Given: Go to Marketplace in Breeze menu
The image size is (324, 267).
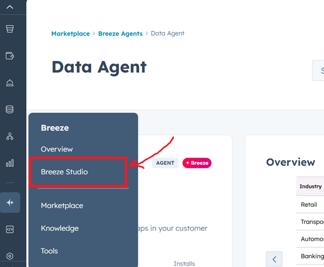Looking at the screenshot, I should (x=62, y=206).
